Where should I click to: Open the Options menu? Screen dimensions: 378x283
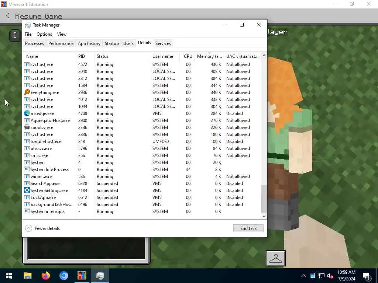44,34
